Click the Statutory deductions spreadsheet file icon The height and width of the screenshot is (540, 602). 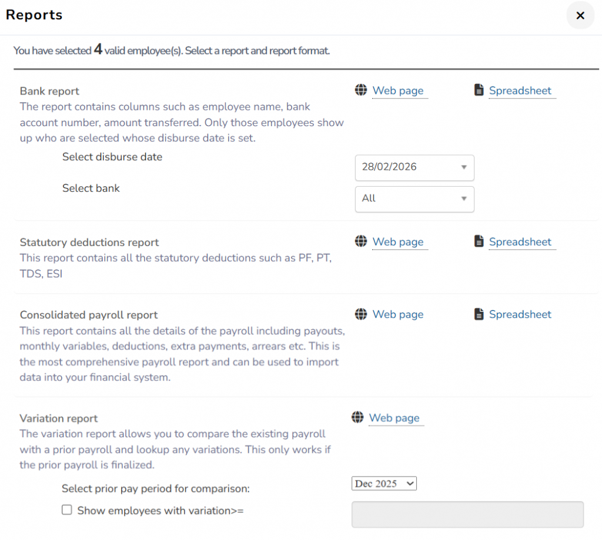click(479, 242)
